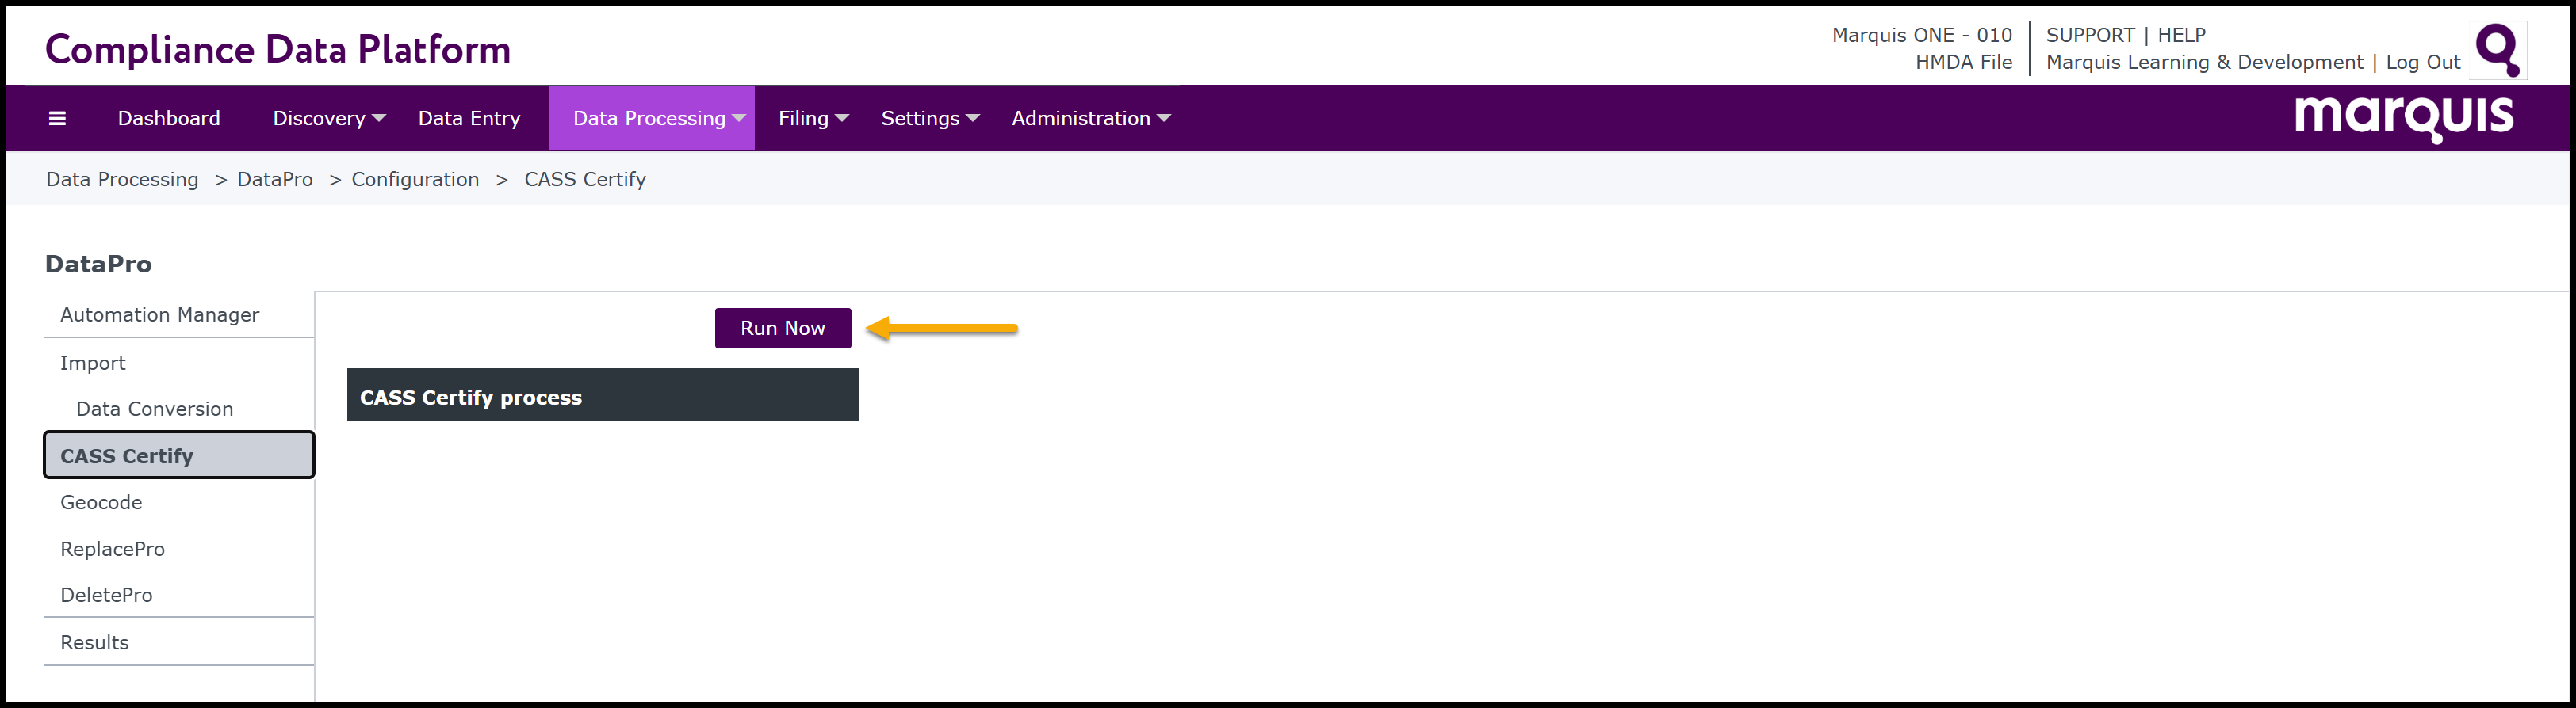Expand the Data Processing dropdown
The width and height of the screenshot is (2576, 708).
click(x=659, y=119)
